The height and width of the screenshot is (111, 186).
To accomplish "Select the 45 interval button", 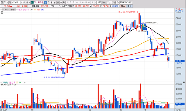I will 85,2.
